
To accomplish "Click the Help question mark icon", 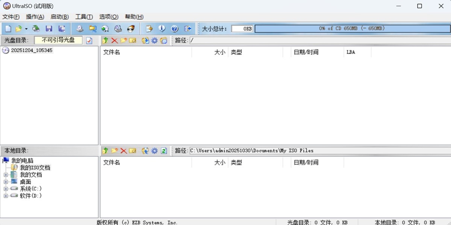I will click(174, 28).
